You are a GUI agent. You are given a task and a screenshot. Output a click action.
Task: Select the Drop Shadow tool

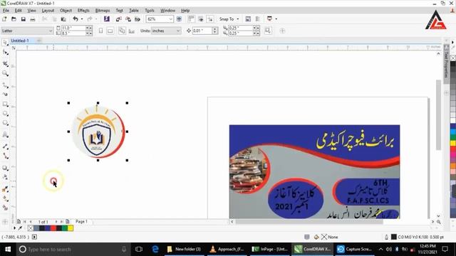pos(5,168)
